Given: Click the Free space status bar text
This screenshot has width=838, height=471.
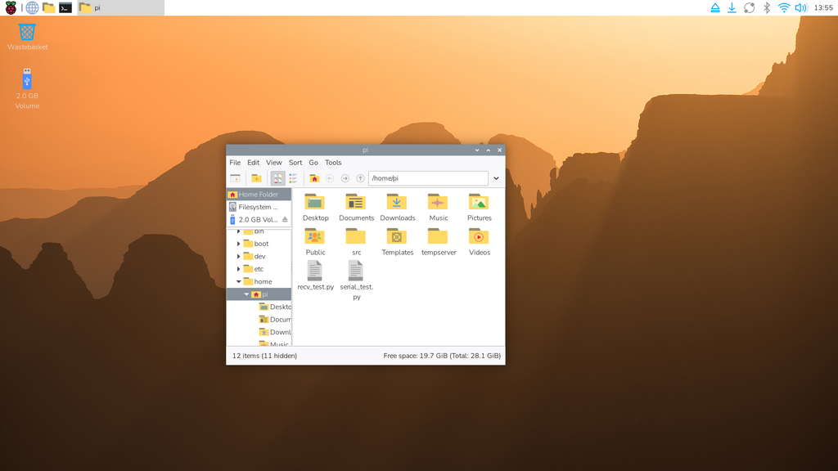Looking at the screenshot, I should point(442,356).
